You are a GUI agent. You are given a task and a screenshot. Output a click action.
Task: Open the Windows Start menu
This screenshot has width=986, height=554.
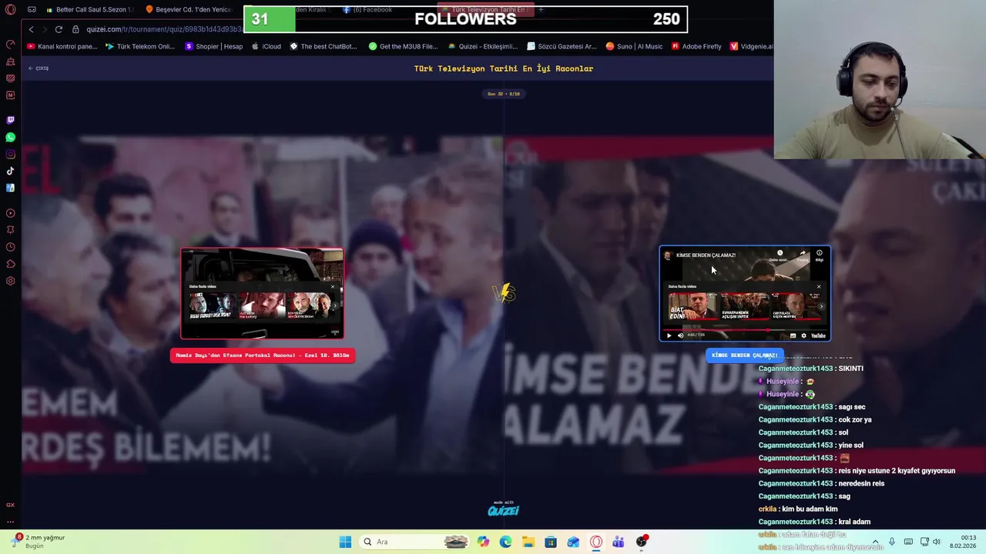click(345, 542)
